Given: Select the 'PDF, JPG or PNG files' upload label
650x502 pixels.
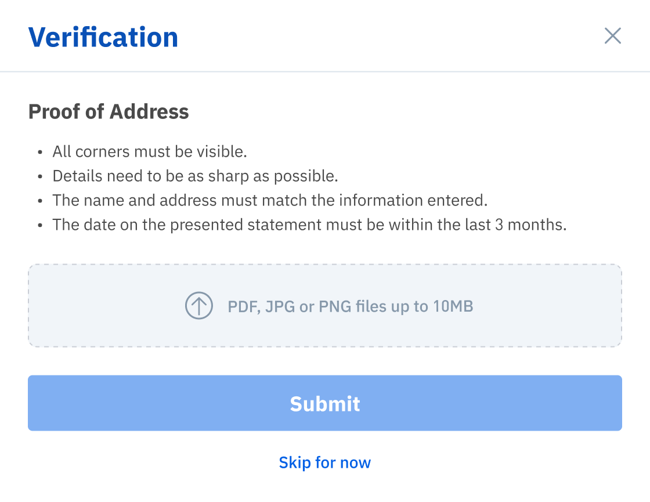Looking at the screenshot, I should pyautogui.click(x=351, y=307).
